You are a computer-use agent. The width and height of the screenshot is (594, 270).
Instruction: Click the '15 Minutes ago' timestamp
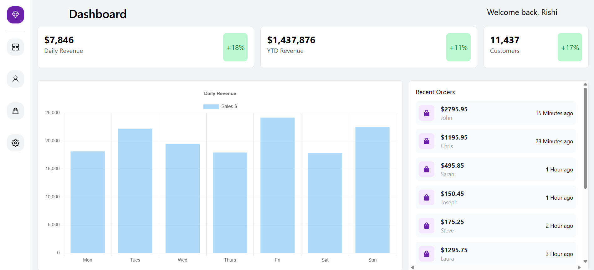(554, 113)
